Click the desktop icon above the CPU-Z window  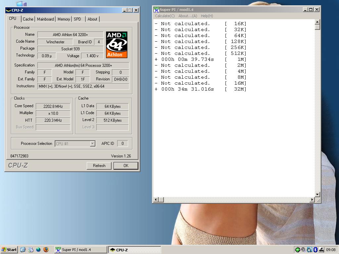(x=21, y=3)
